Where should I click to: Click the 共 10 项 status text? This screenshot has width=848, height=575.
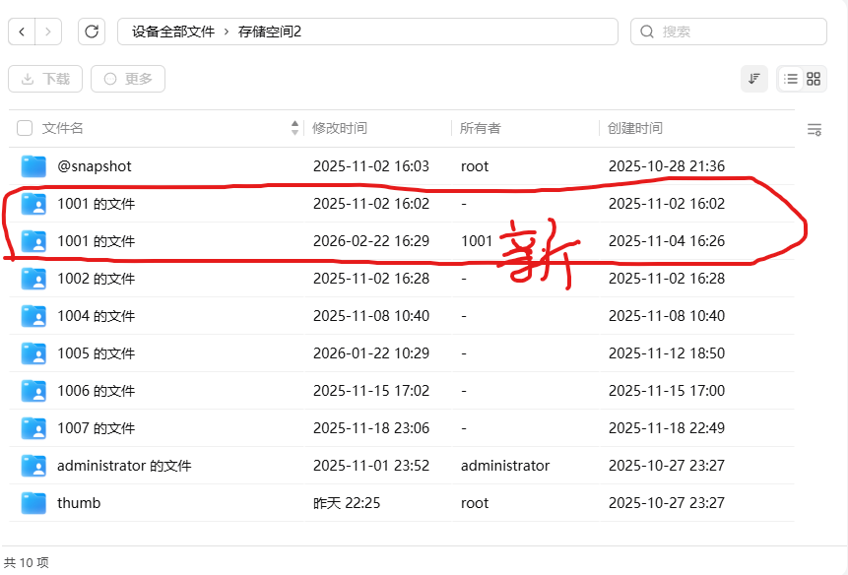(27, 563)
